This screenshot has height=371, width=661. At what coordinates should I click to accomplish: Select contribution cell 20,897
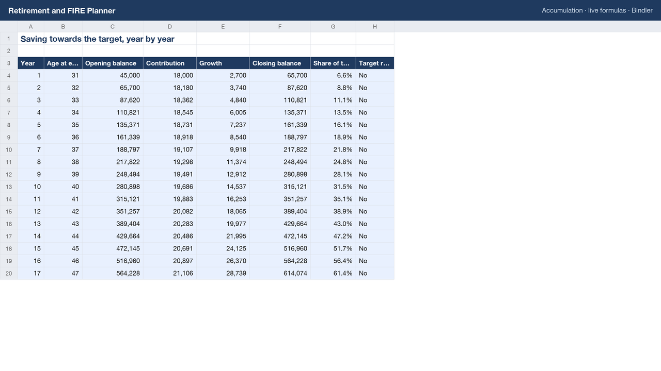(x=169, y=261)
